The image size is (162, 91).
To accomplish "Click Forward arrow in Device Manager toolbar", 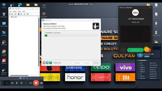I will point(12,14).
